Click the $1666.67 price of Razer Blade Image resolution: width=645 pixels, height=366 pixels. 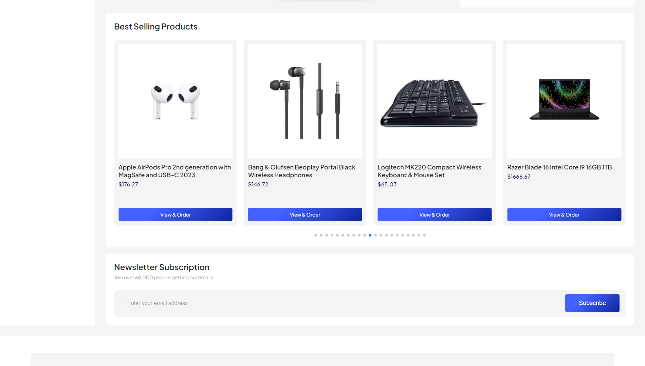[x=518, y=177]
